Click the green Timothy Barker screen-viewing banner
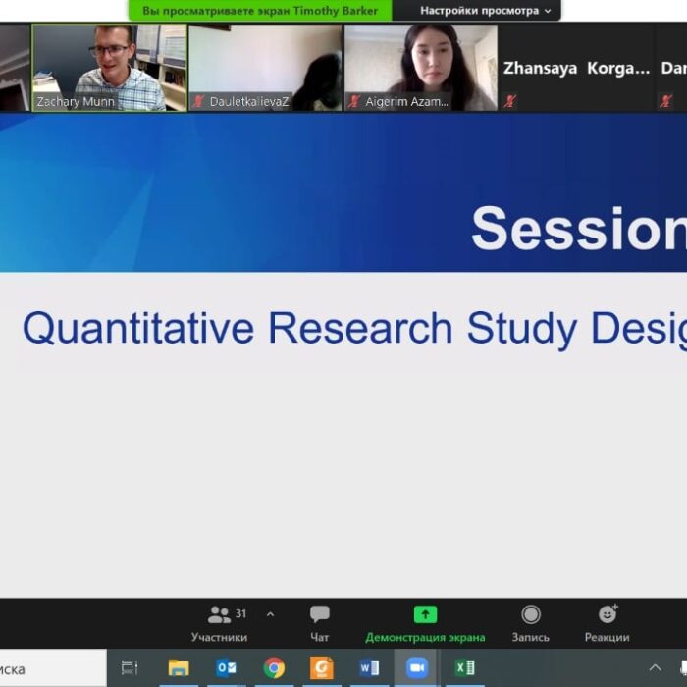Image resolution: width=687 pixels, height=687 pixels. pyautogui.click(x=260, y=11)
